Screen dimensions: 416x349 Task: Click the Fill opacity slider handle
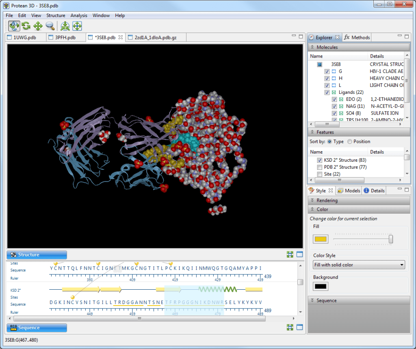390,239
